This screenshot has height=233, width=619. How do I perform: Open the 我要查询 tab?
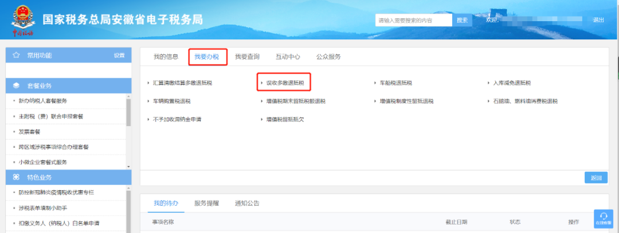click(x=247, y=57)
